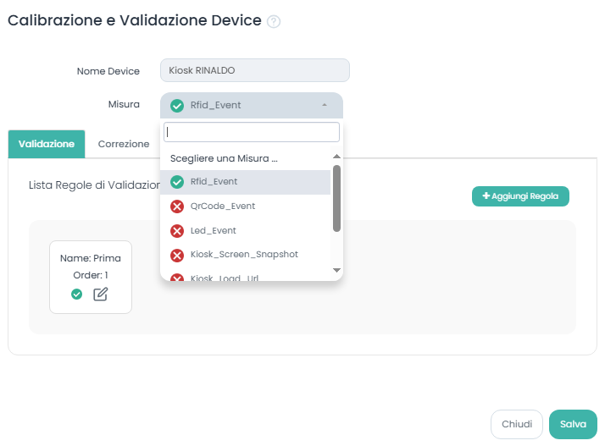Open the Correzione tab
Viewport: 605px width, 446px height.
point(124,145)
